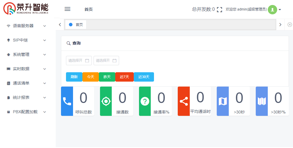293x148 pixels.
Task: Click the question icon on 接通率% card
Action: point(145,101)
